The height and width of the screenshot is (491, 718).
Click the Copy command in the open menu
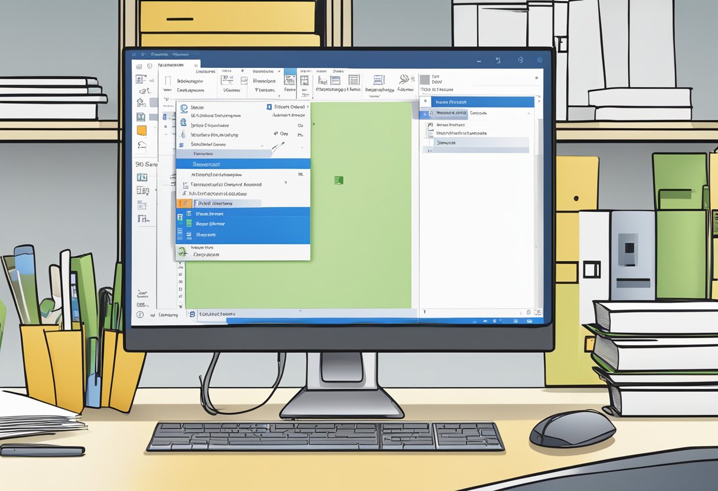point(283,133)
